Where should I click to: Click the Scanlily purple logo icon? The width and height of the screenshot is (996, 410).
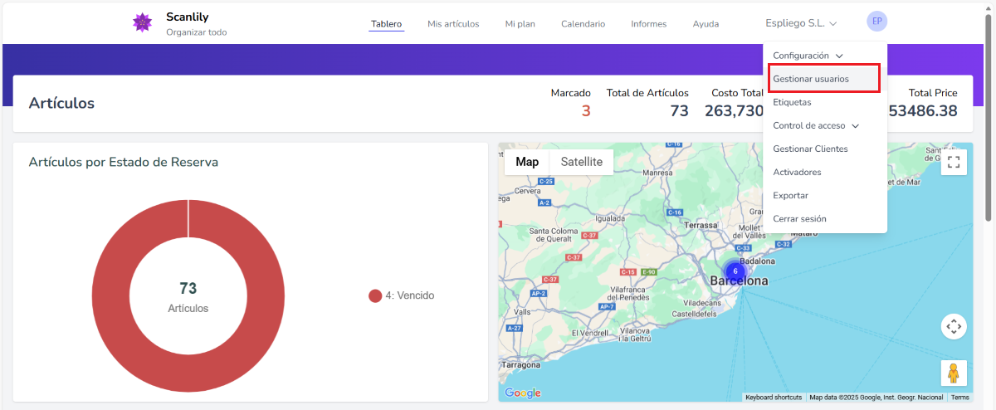(x=143, y=23)
